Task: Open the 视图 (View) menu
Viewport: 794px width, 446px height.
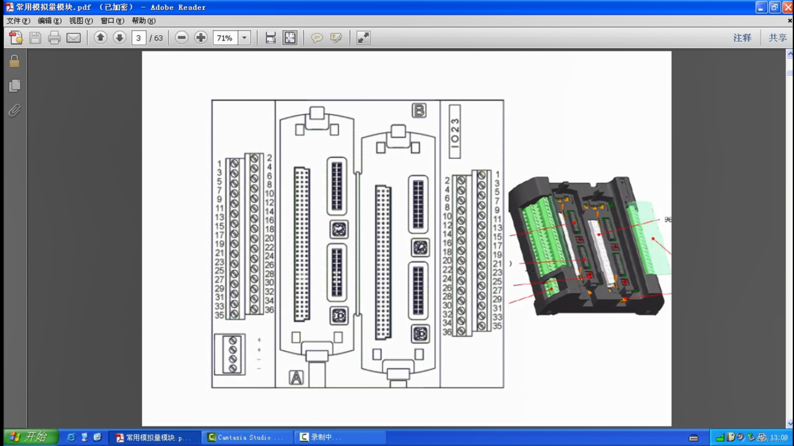Action: (x=81, y=21)
